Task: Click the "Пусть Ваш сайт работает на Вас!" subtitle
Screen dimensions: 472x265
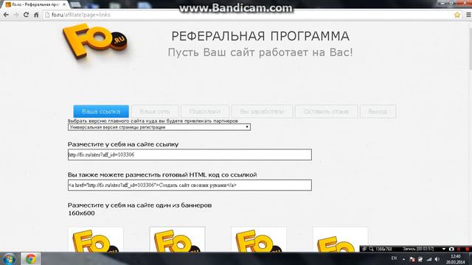Action: (260, 52)
